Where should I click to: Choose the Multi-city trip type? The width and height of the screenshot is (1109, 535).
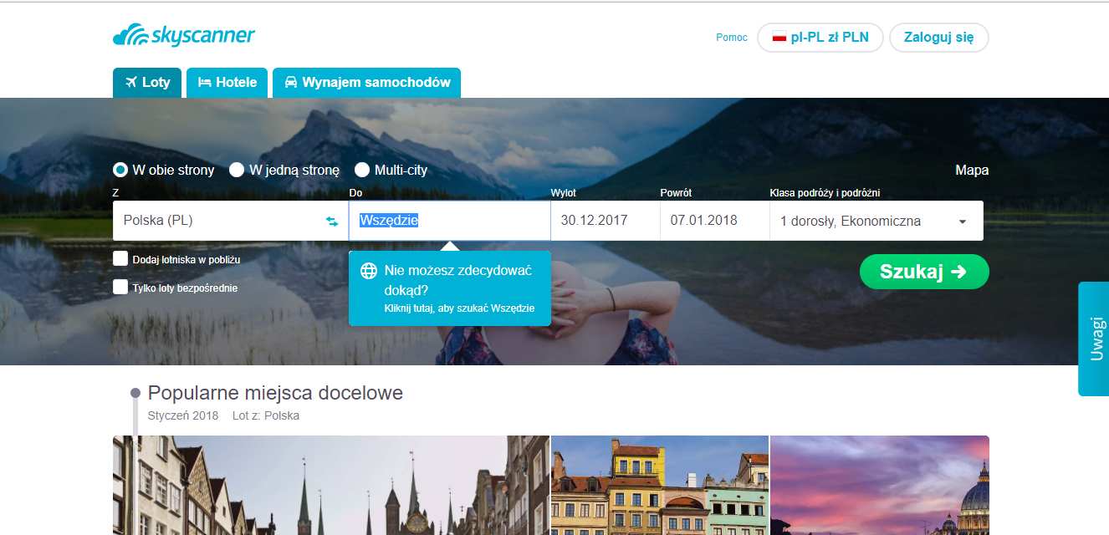click(x=362, y=170)
